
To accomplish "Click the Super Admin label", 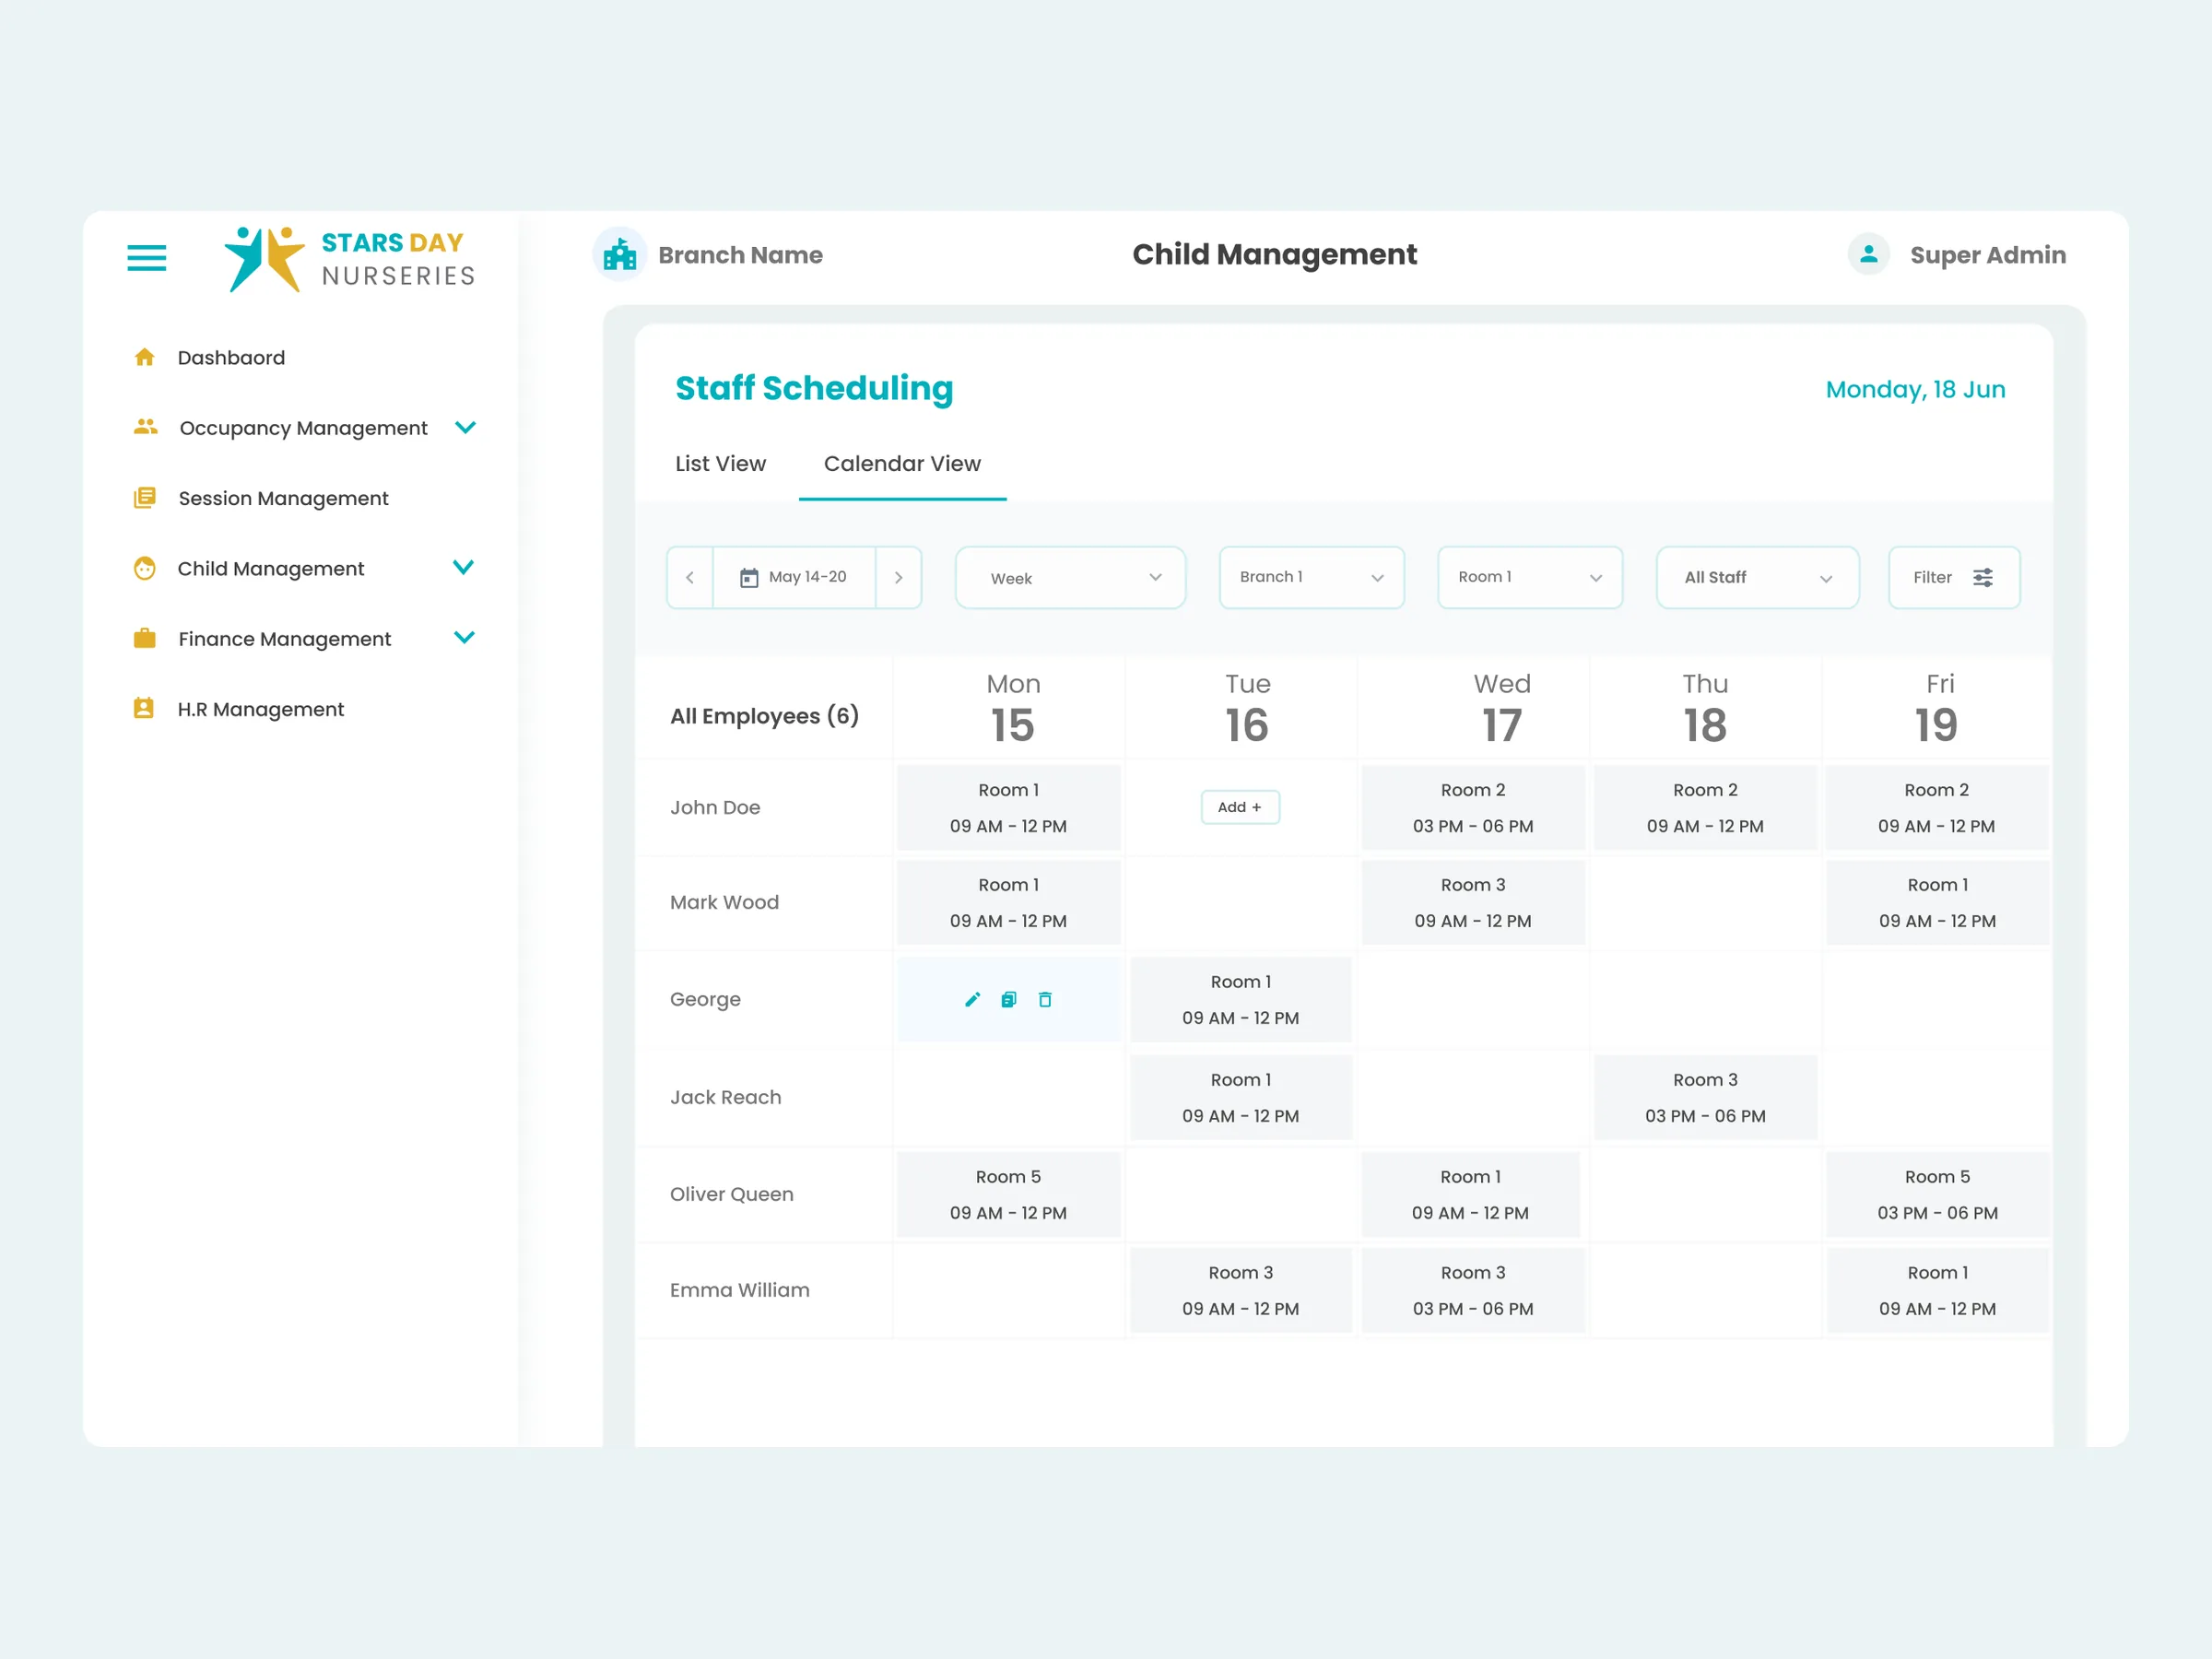I will pyautogui.click(x=1987, y=255).
